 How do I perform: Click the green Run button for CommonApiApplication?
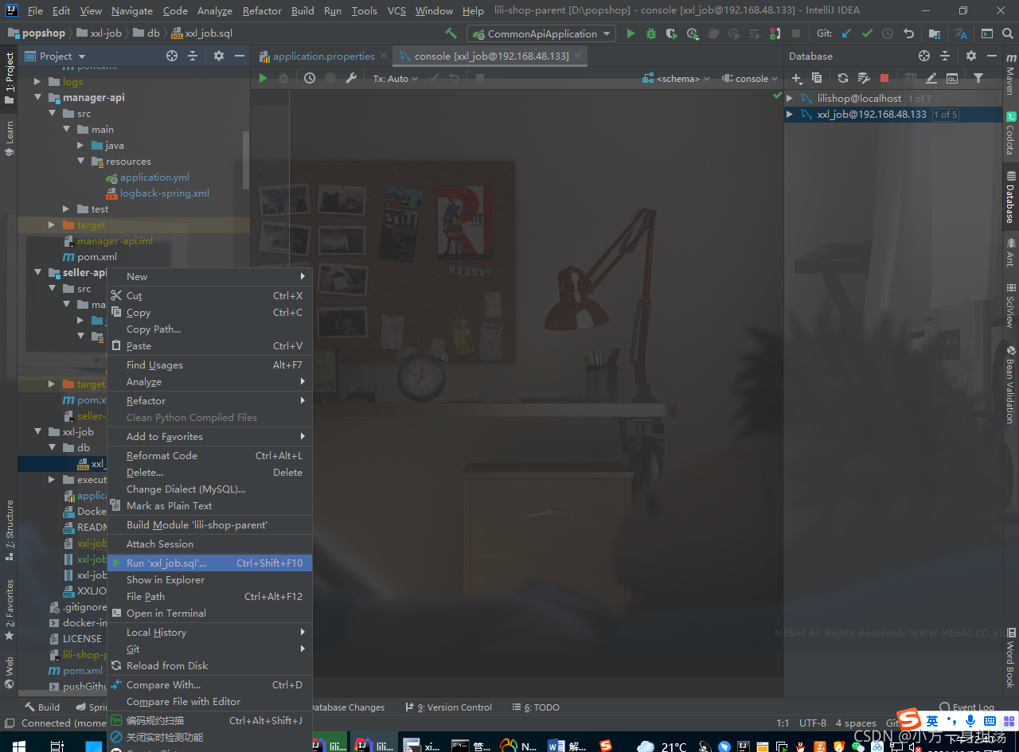631,33
